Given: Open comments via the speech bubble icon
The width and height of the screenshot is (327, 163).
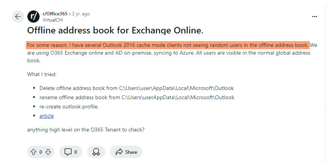Looking at the screenshot, I should click(70, 152).
